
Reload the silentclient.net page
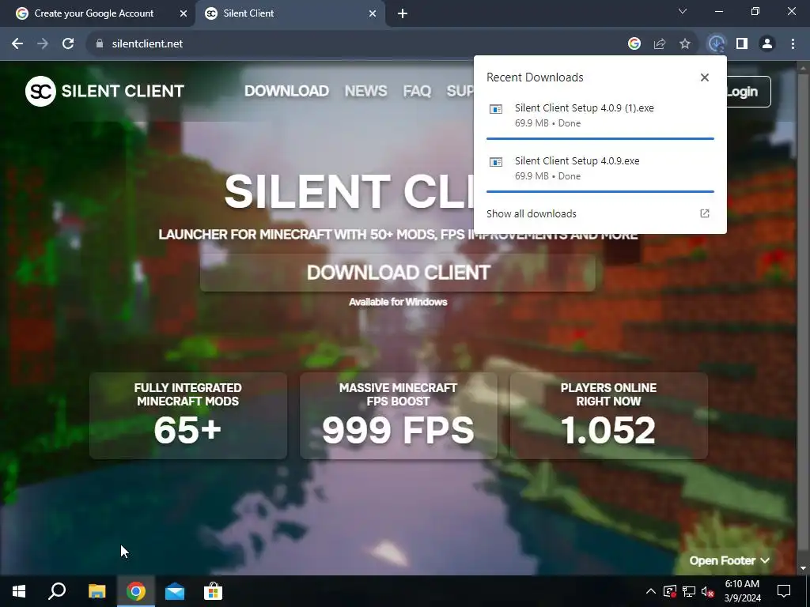(x=68, y=44)
